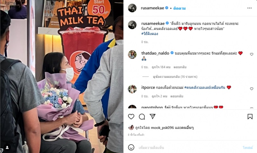Submit comment with โพสต์ button

point(248,148)
